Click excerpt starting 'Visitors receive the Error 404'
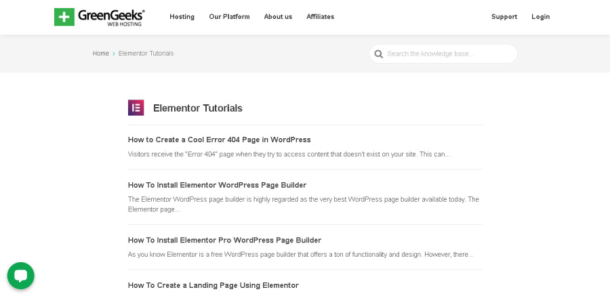The image size is (610, 296). tap(289, 154)
